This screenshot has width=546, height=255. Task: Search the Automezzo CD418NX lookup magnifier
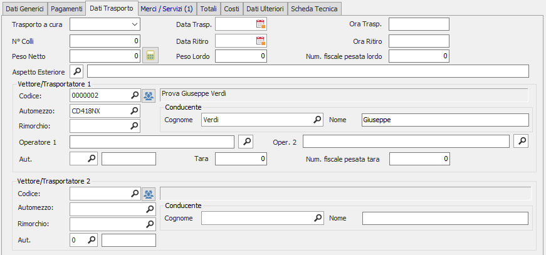pos(134,111)
